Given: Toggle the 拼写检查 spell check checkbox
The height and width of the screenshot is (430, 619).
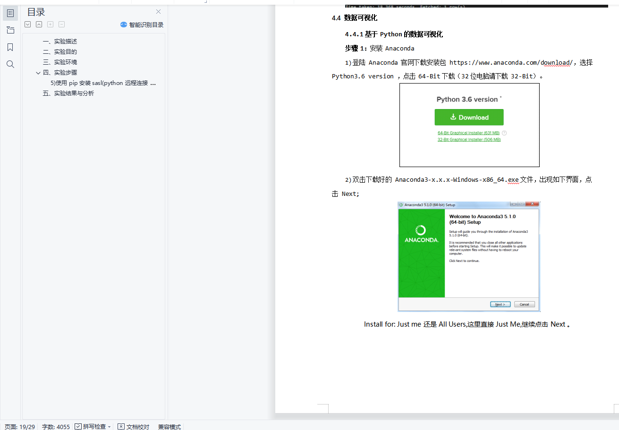Looking at the screenshot, I should pos(78,427).
